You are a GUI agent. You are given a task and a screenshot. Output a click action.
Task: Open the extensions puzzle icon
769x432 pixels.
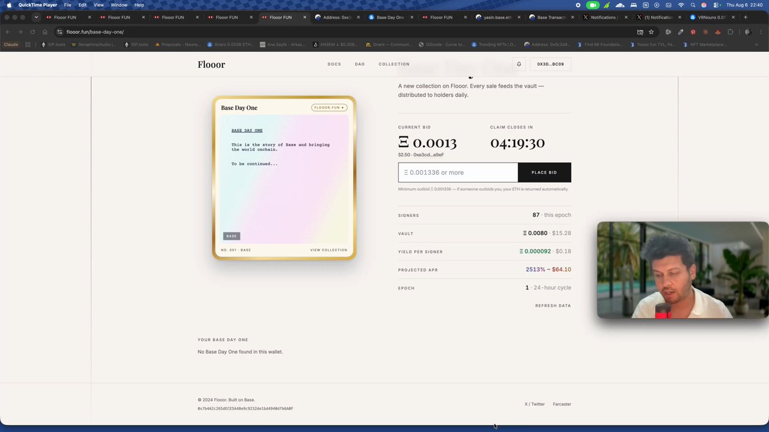pyautogui.click(x=731, y=32)
